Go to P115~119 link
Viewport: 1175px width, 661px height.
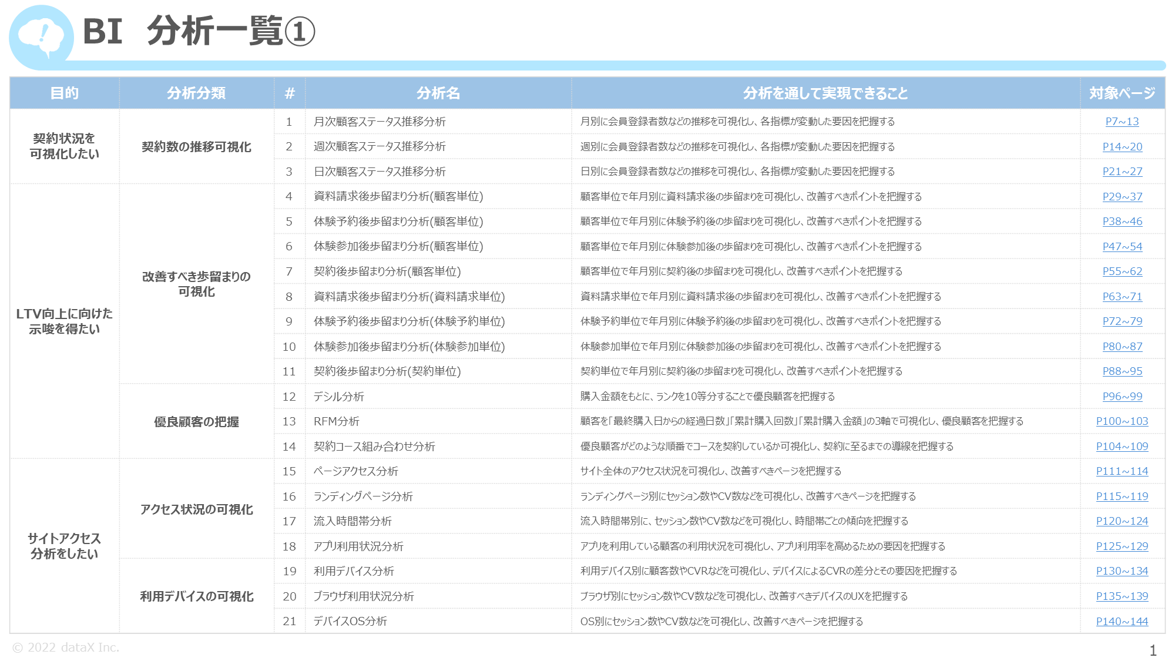(x=1122, y=496)
